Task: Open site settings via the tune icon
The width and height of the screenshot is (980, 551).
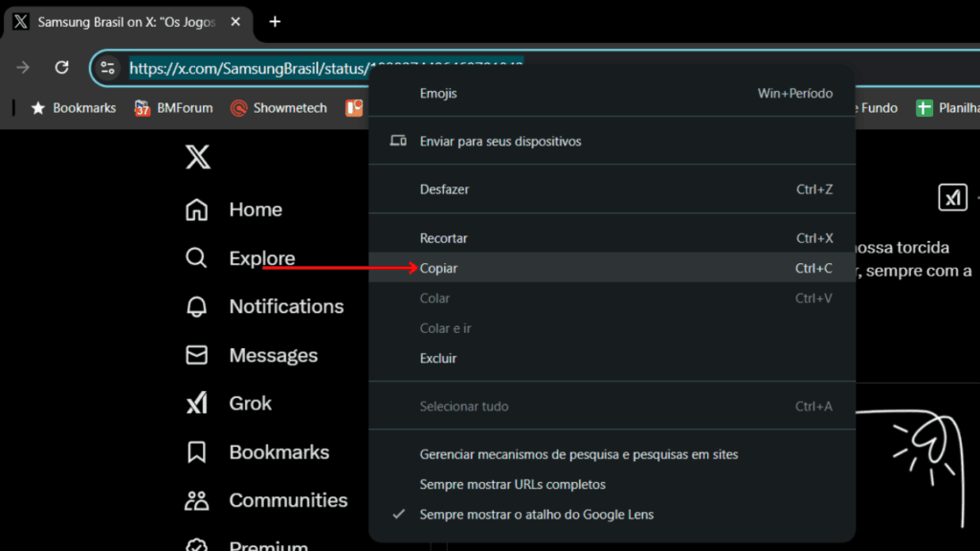Action: click(108, 67)
